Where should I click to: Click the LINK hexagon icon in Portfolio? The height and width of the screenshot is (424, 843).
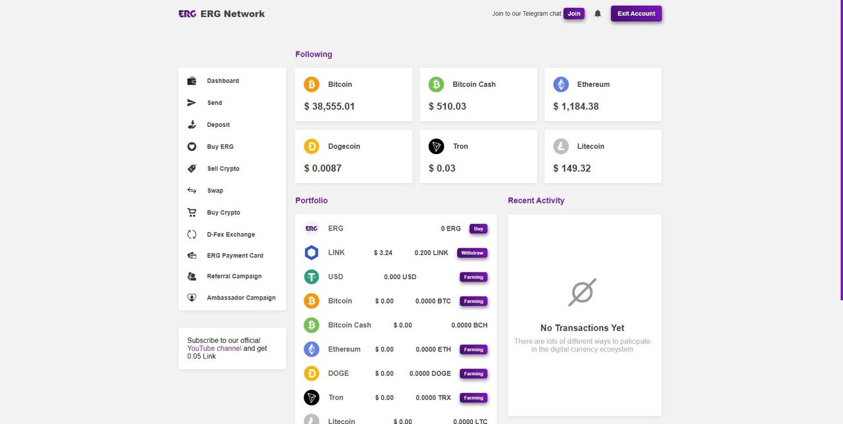tap(312, 253)
